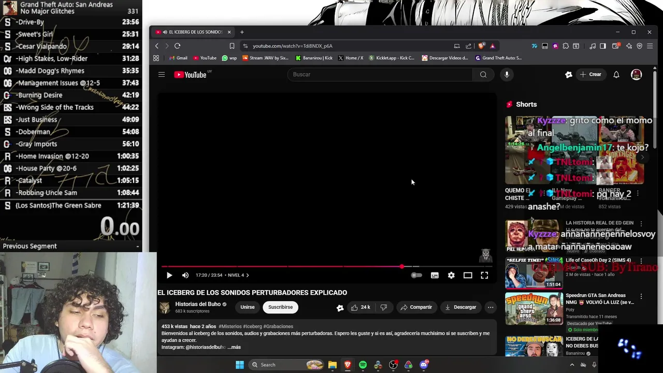The width and height of the screenshot is (663, 373).
Task: Go to YouTube home via the logo
Action: [x=191, y=75]
